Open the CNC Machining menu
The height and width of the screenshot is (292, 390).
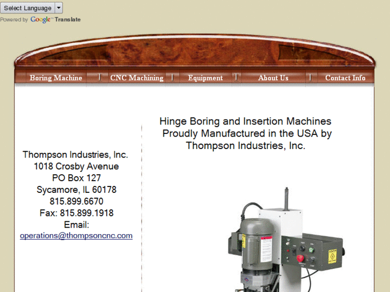[x=137, y=78]
